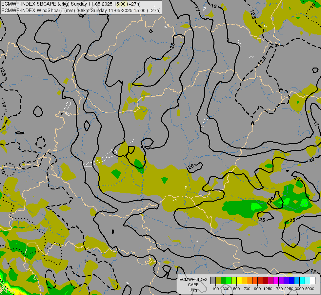This screenshot has height=295, width=321.
Task: Click the 1750 label in the legend
Action: (x=278, y=289)
